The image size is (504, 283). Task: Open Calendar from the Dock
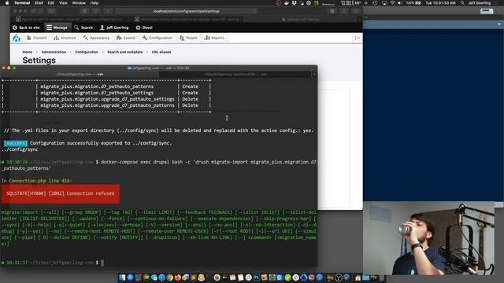tap(233, 277)
